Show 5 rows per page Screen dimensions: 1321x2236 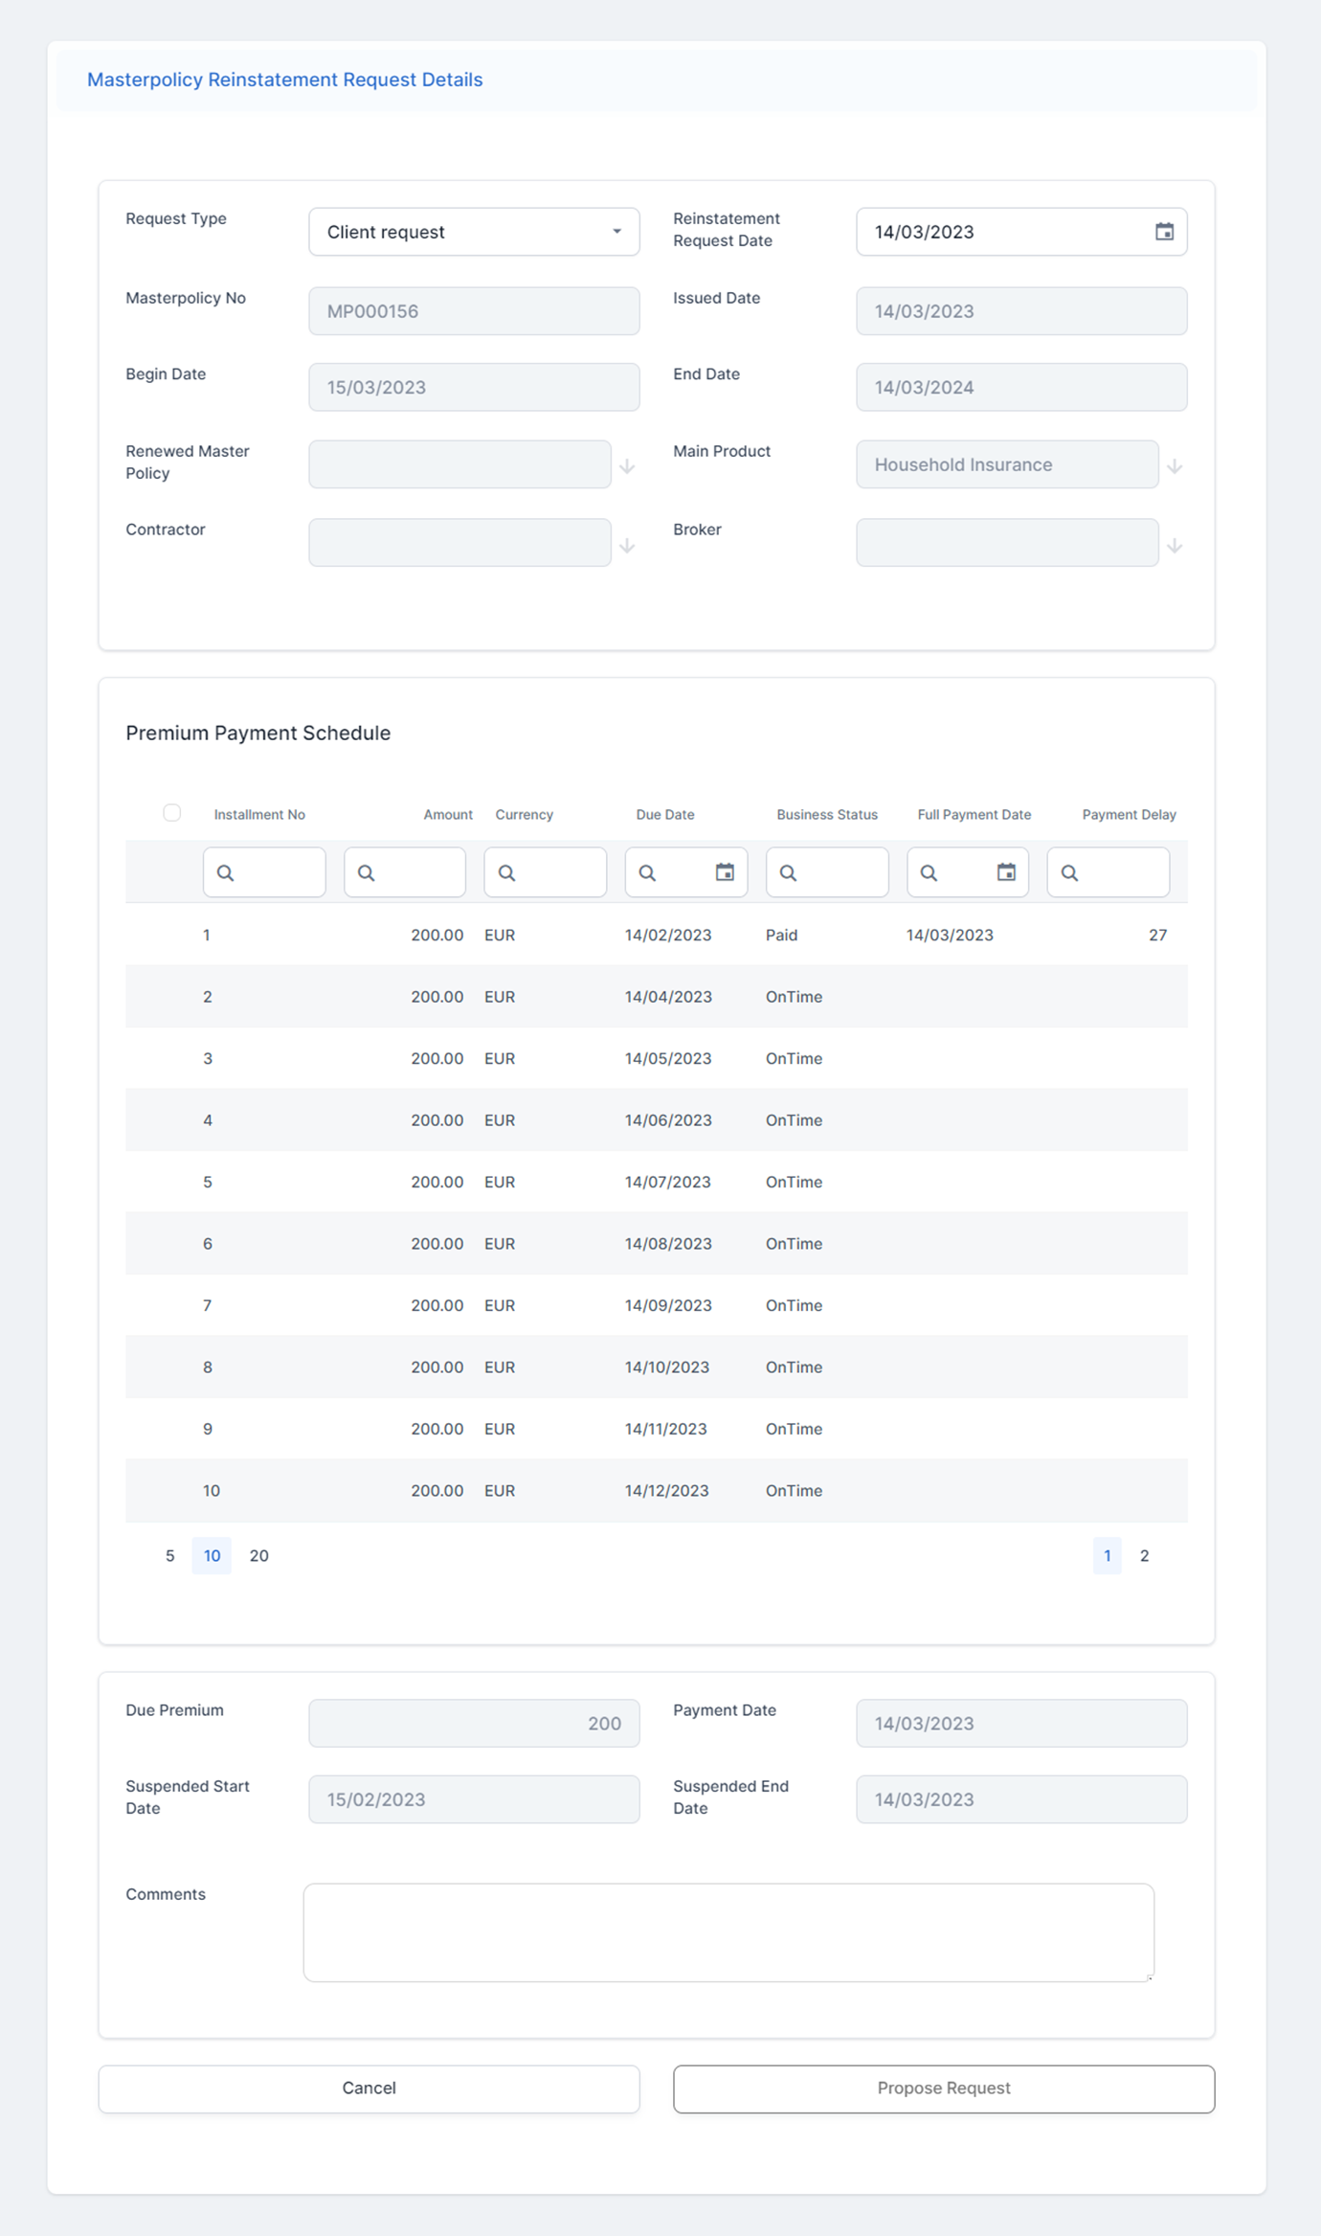tap(170, 1555)
